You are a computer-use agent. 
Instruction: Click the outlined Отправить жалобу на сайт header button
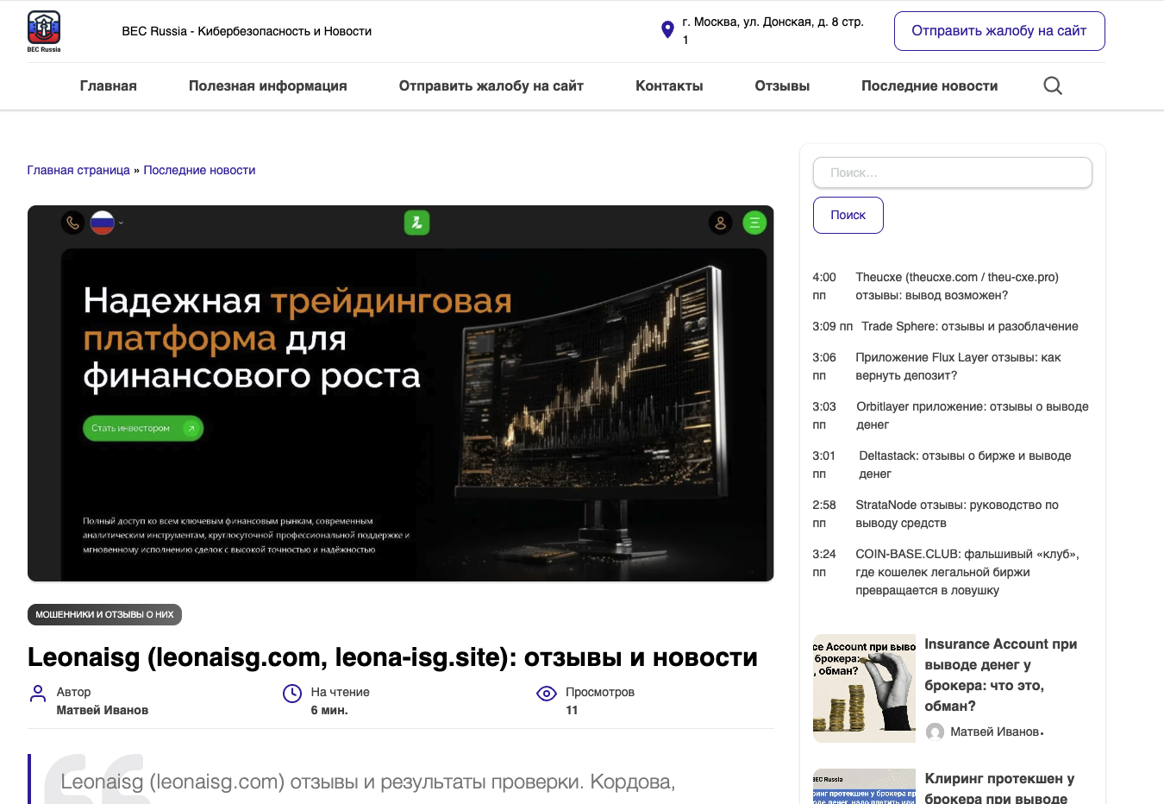[999, 31]
